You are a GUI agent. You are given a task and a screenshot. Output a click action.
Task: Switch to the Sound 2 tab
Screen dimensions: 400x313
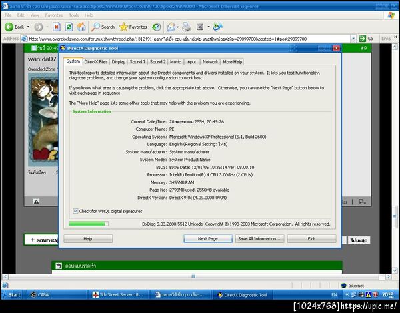pyautogui.click(x=157, y=62)
